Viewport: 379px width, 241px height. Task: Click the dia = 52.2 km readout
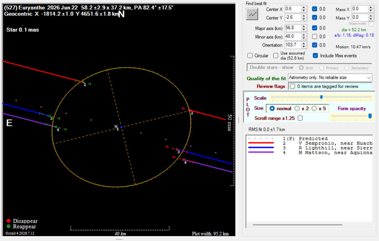click(354, 30)
